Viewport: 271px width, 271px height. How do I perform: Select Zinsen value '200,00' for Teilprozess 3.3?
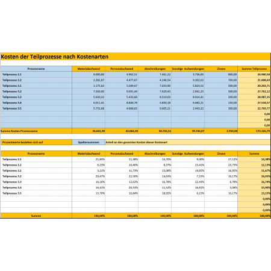(x=221, y=97)
